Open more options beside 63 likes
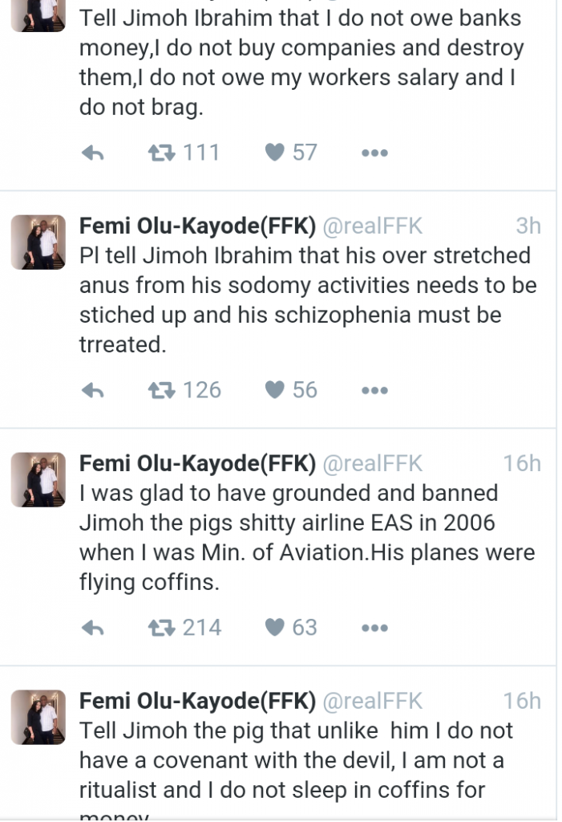 coord(374,629)
